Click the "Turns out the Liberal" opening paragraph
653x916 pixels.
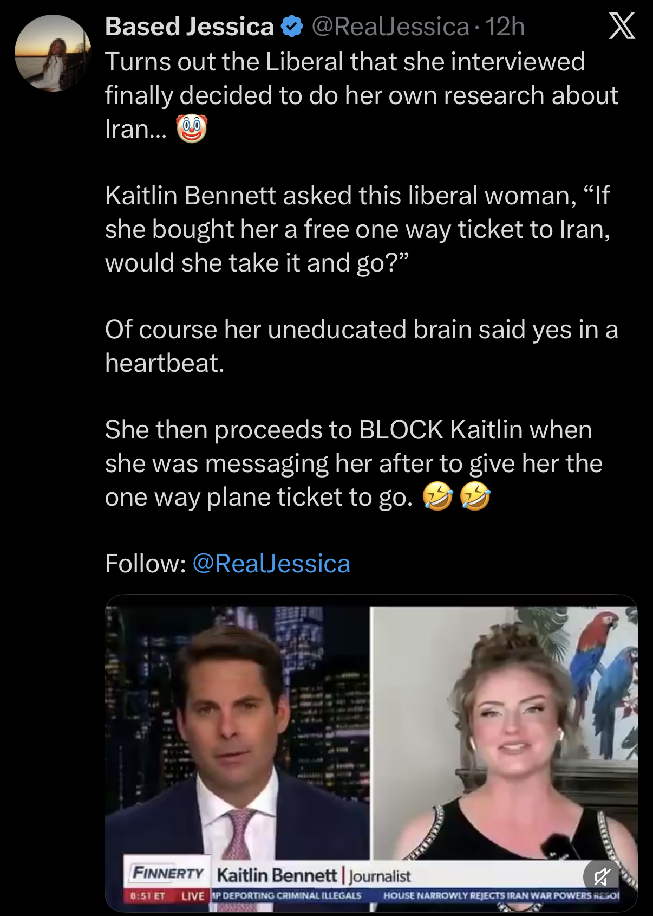361,95
